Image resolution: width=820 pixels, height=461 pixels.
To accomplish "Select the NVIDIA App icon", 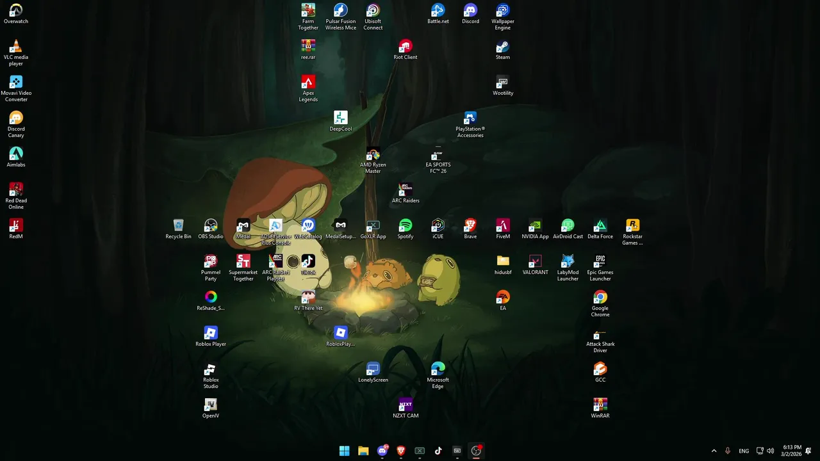I will tap(536, 229).
